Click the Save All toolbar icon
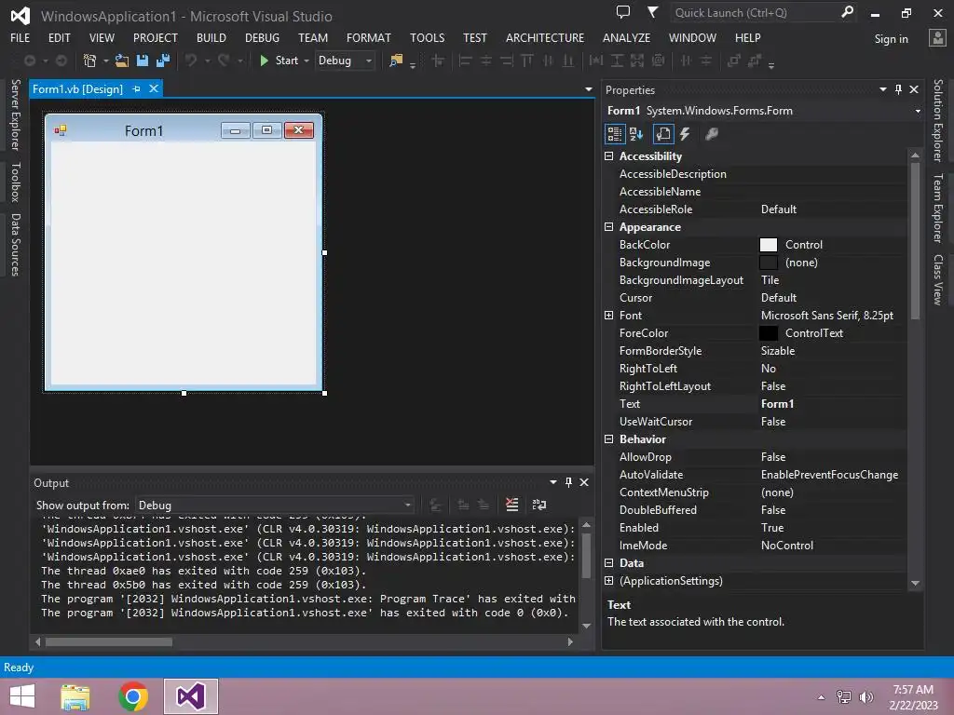 point(163,61)
